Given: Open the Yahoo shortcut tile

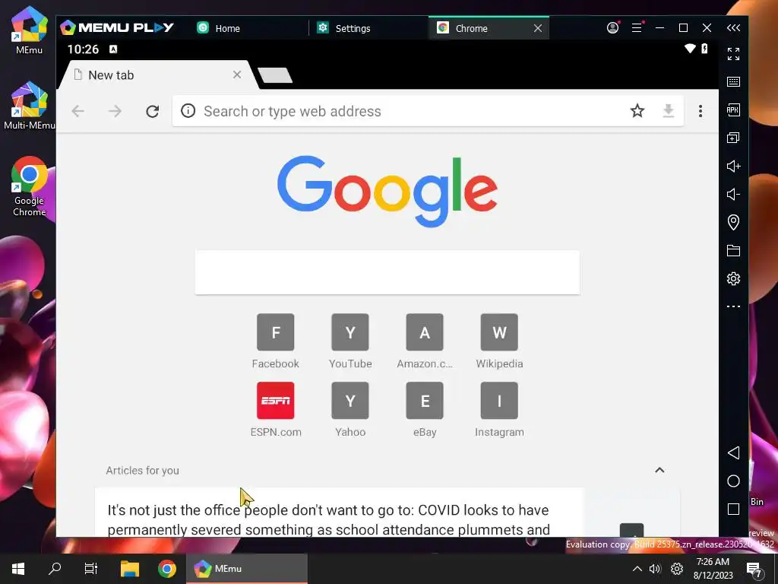Looking at the screenshot, I should coord(350,410).
